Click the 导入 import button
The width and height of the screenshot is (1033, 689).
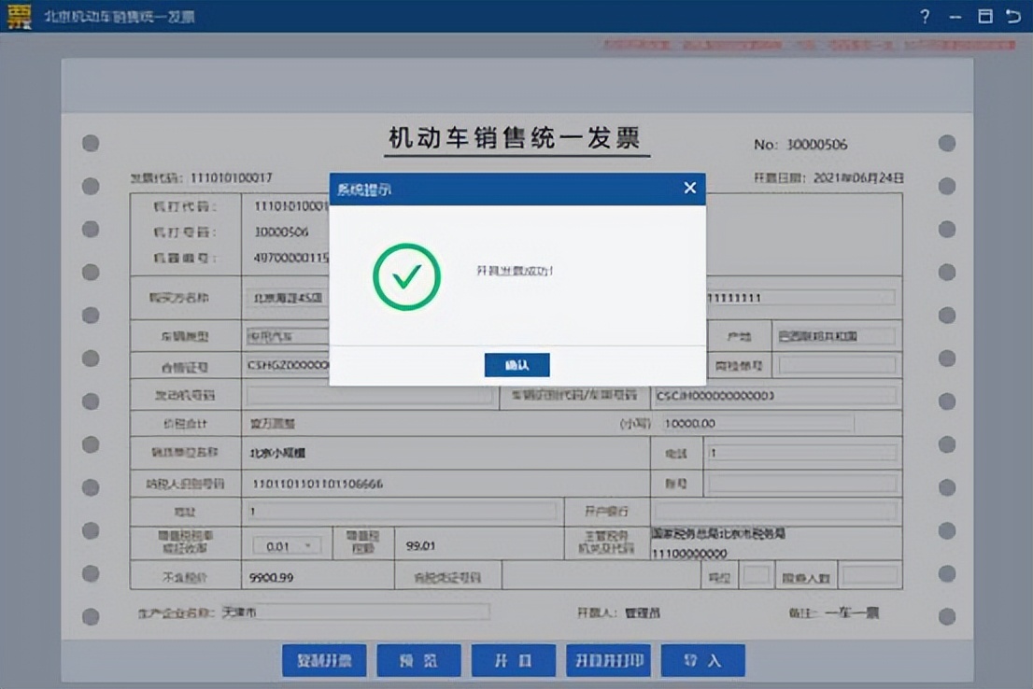pos(703,660)
